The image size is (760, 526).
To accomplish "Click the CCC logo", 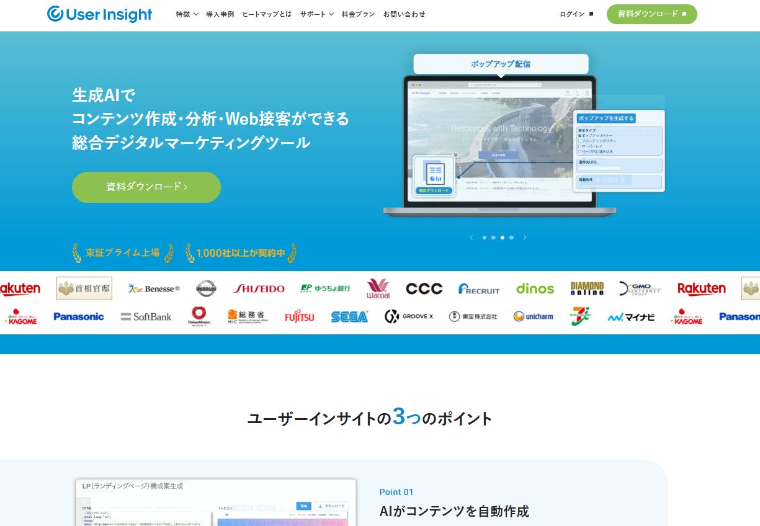I will coord(424,288).
